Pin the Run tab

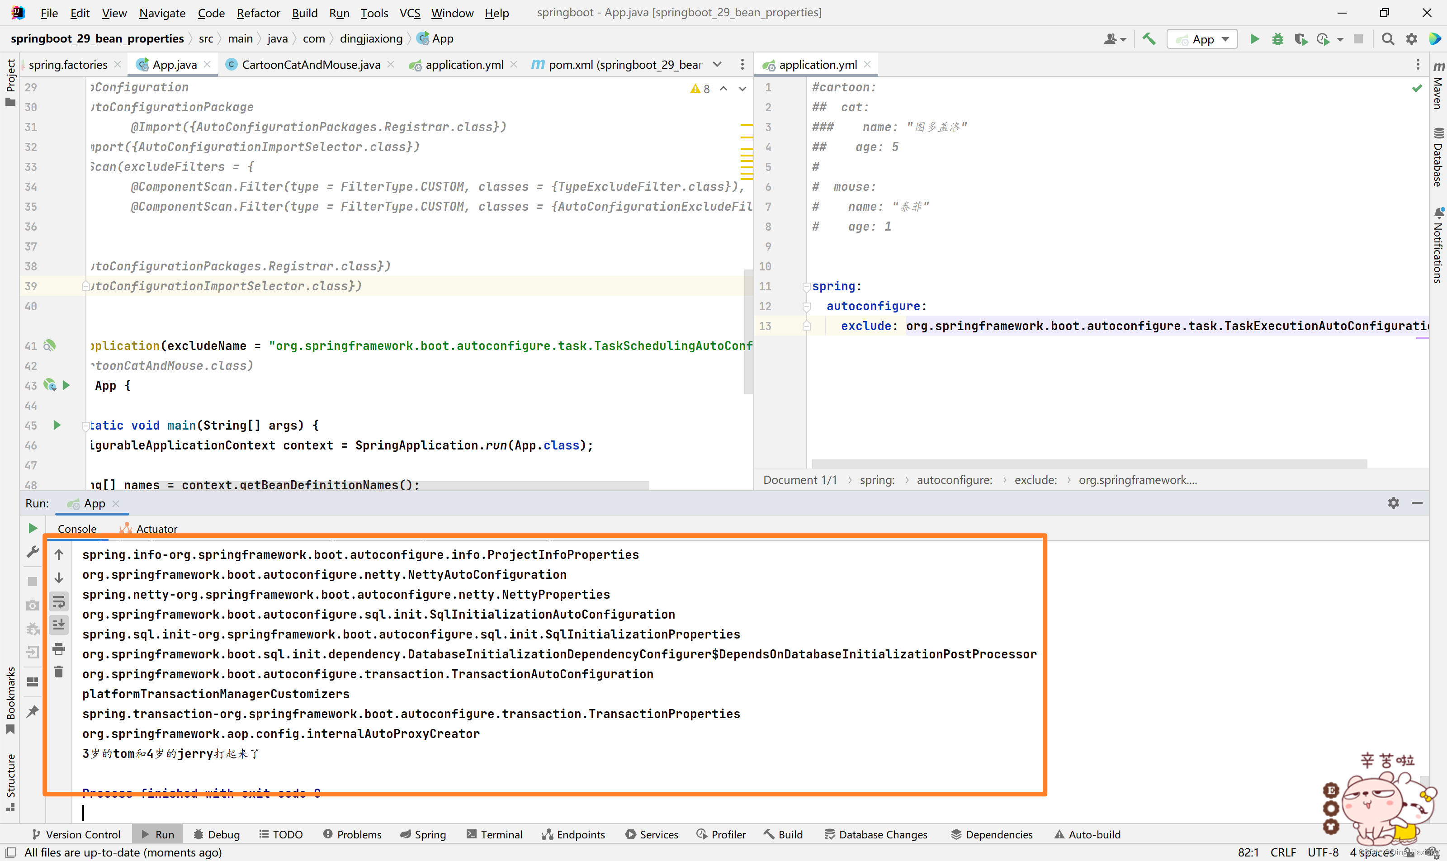[x=33, y=711]
